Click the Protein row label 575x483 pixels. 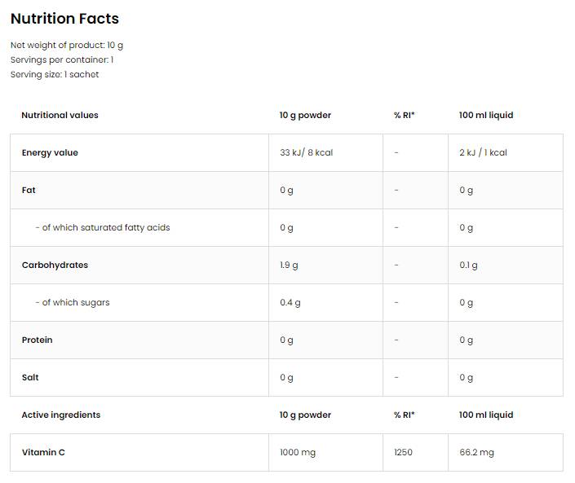pos(37,340)
